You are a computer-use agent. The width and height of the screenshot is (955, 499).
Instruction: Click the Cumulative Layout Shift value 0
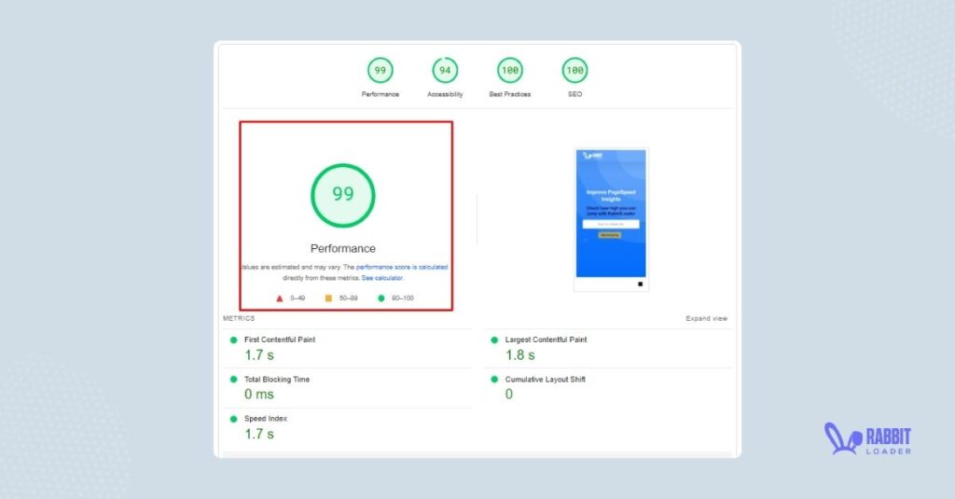(509, 395)
